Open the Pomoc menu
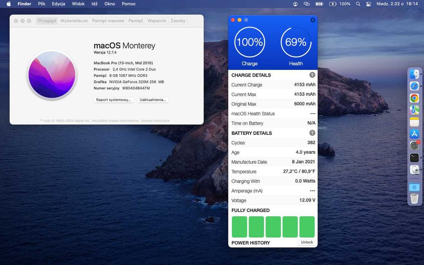The width and height of the screenshot is (424, 265). 128,4
